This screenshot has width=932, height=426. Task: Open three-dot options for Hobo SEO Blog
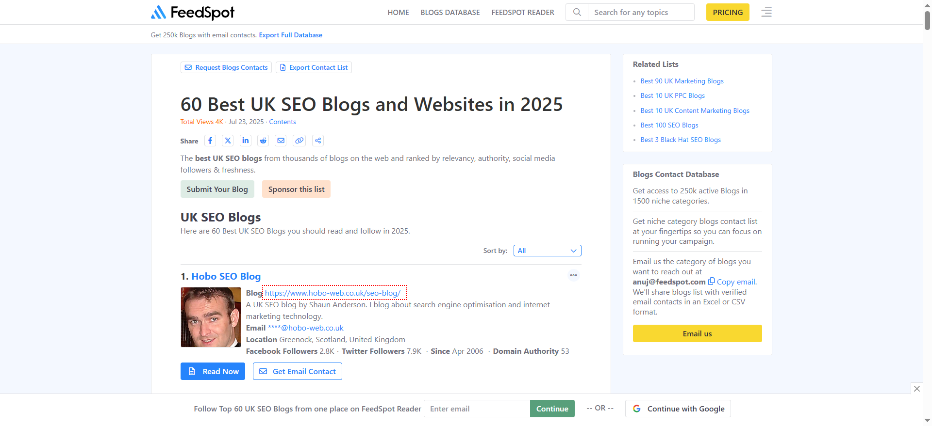tap(574, 275)
